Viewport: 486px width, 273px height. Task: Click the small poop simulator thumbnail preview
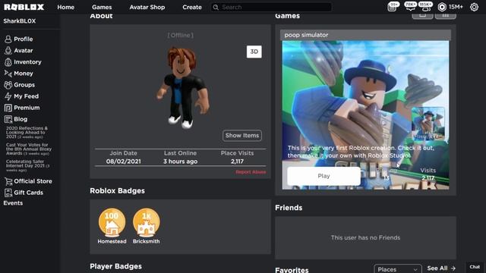pos(428,124)
